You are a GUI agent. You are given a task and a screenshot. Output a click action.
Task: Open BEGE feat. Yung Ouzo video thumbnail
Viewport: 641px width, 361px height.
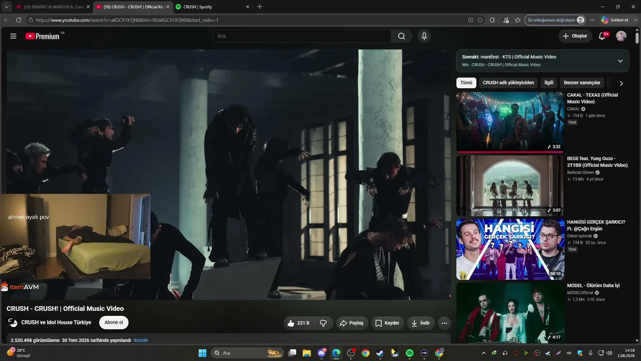(x=510, y=186)
